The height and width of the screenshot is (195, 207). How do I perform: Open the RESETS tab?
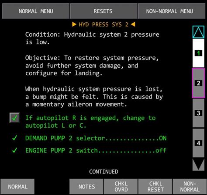tap(103, 11)
